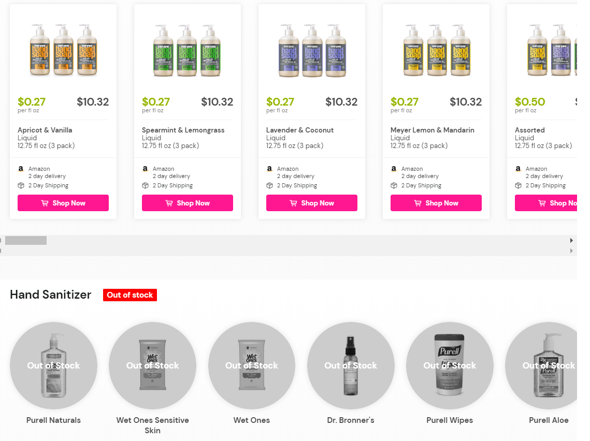Click Amazon logo in Meyer Lemon card
This screenshot has height=441, width=590.
pos(394,169)
